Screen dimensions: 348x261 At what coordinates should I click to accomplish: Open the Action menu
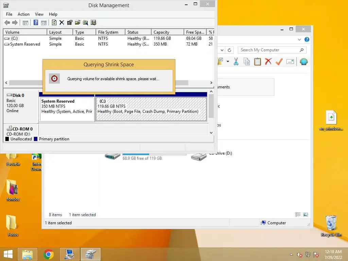(23, 14)
